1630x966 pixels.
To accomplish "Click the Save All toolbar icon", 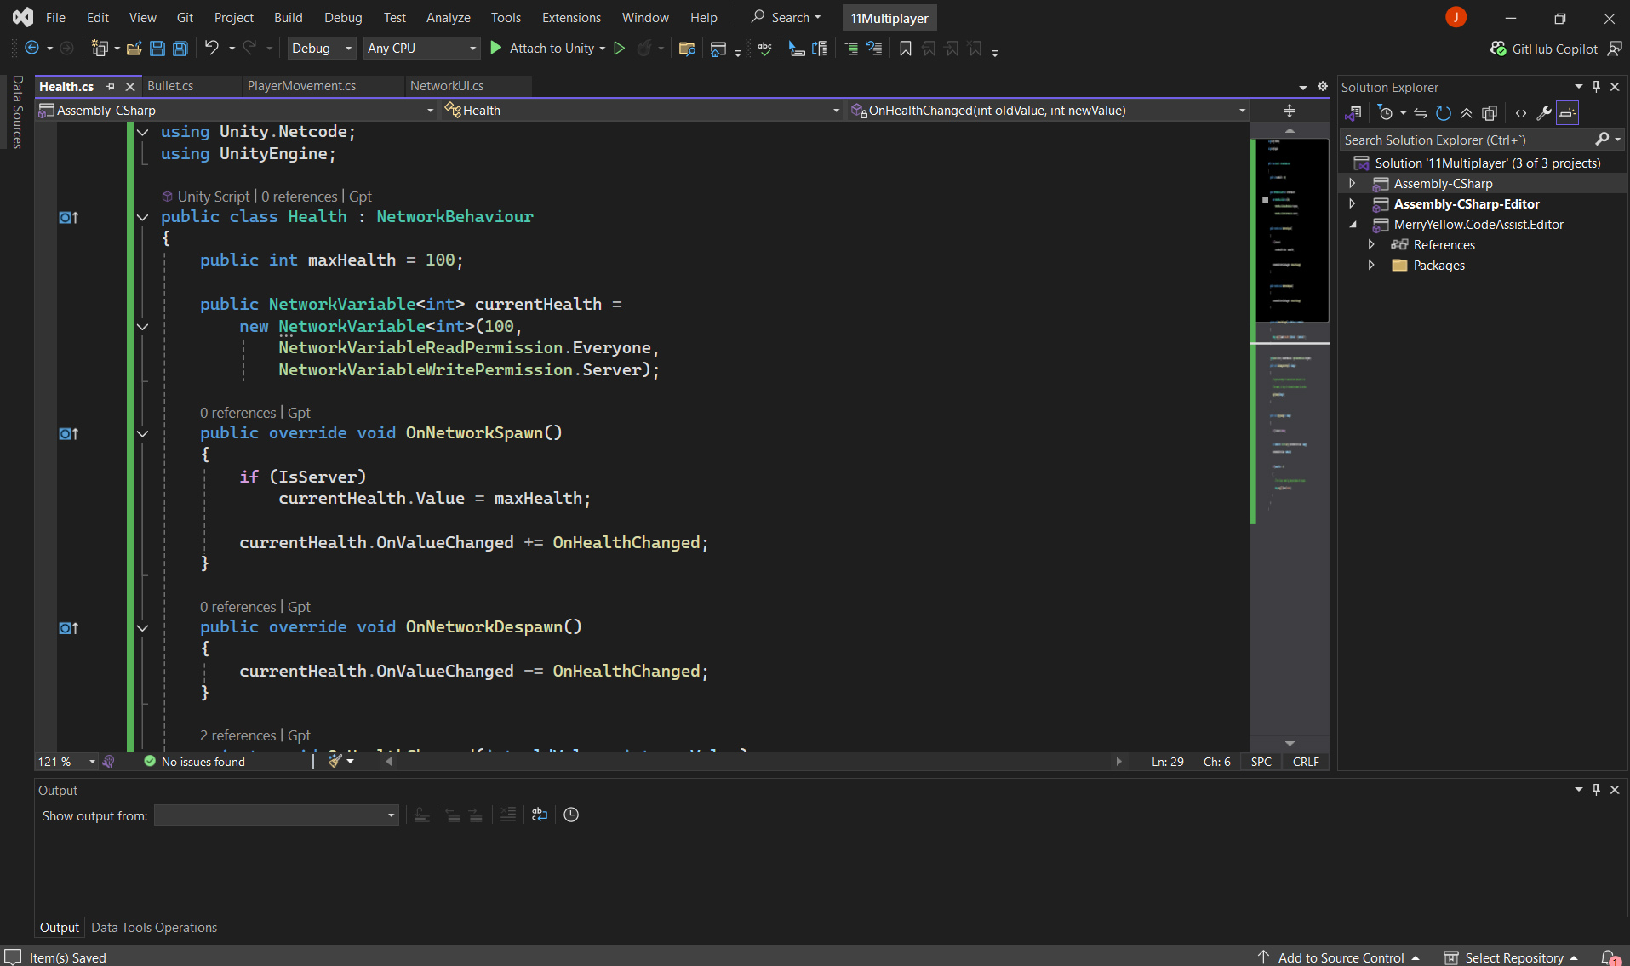I will click(180, 49).
